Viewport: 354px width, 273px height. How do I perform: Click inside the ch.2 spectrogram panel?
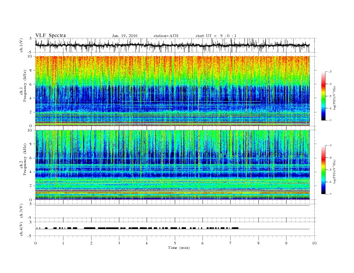coord(173,165)
